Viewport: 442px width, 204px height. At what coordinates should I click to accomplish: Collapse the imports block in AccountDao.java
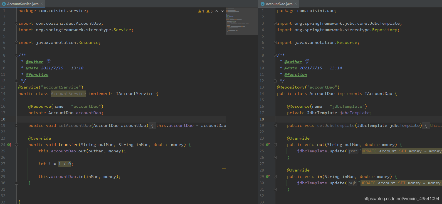[275, 23]
